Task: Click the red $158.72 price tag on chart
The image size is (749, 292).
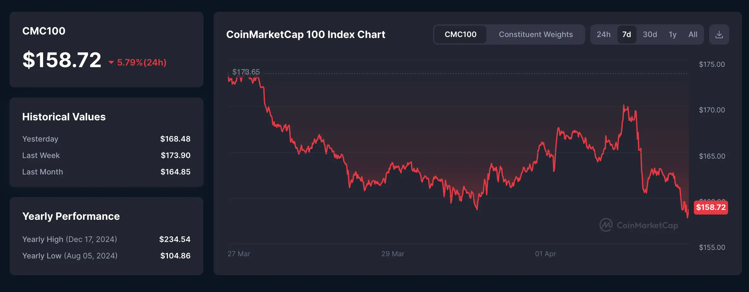Action: point(711,207)
